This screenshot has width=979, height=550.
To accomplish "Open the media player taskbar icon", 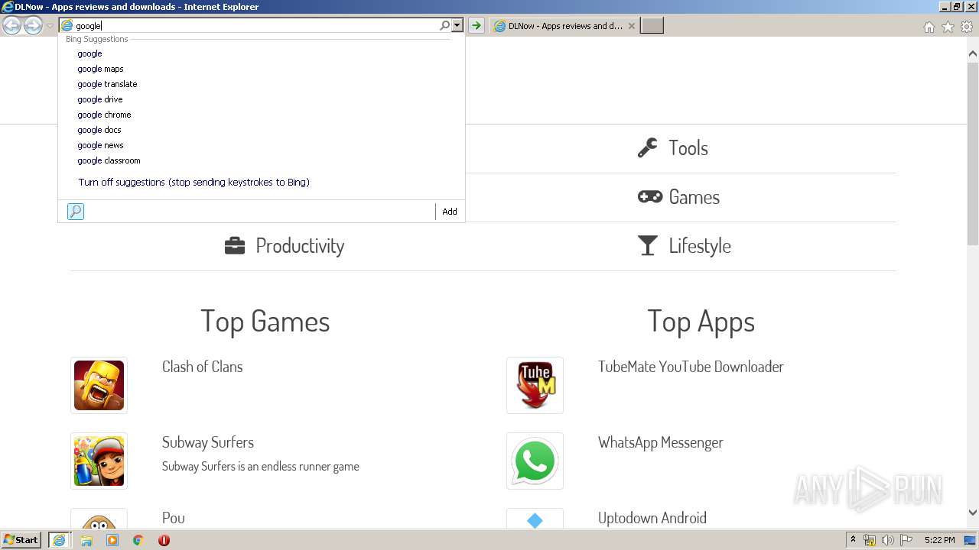I will point(112,540).
